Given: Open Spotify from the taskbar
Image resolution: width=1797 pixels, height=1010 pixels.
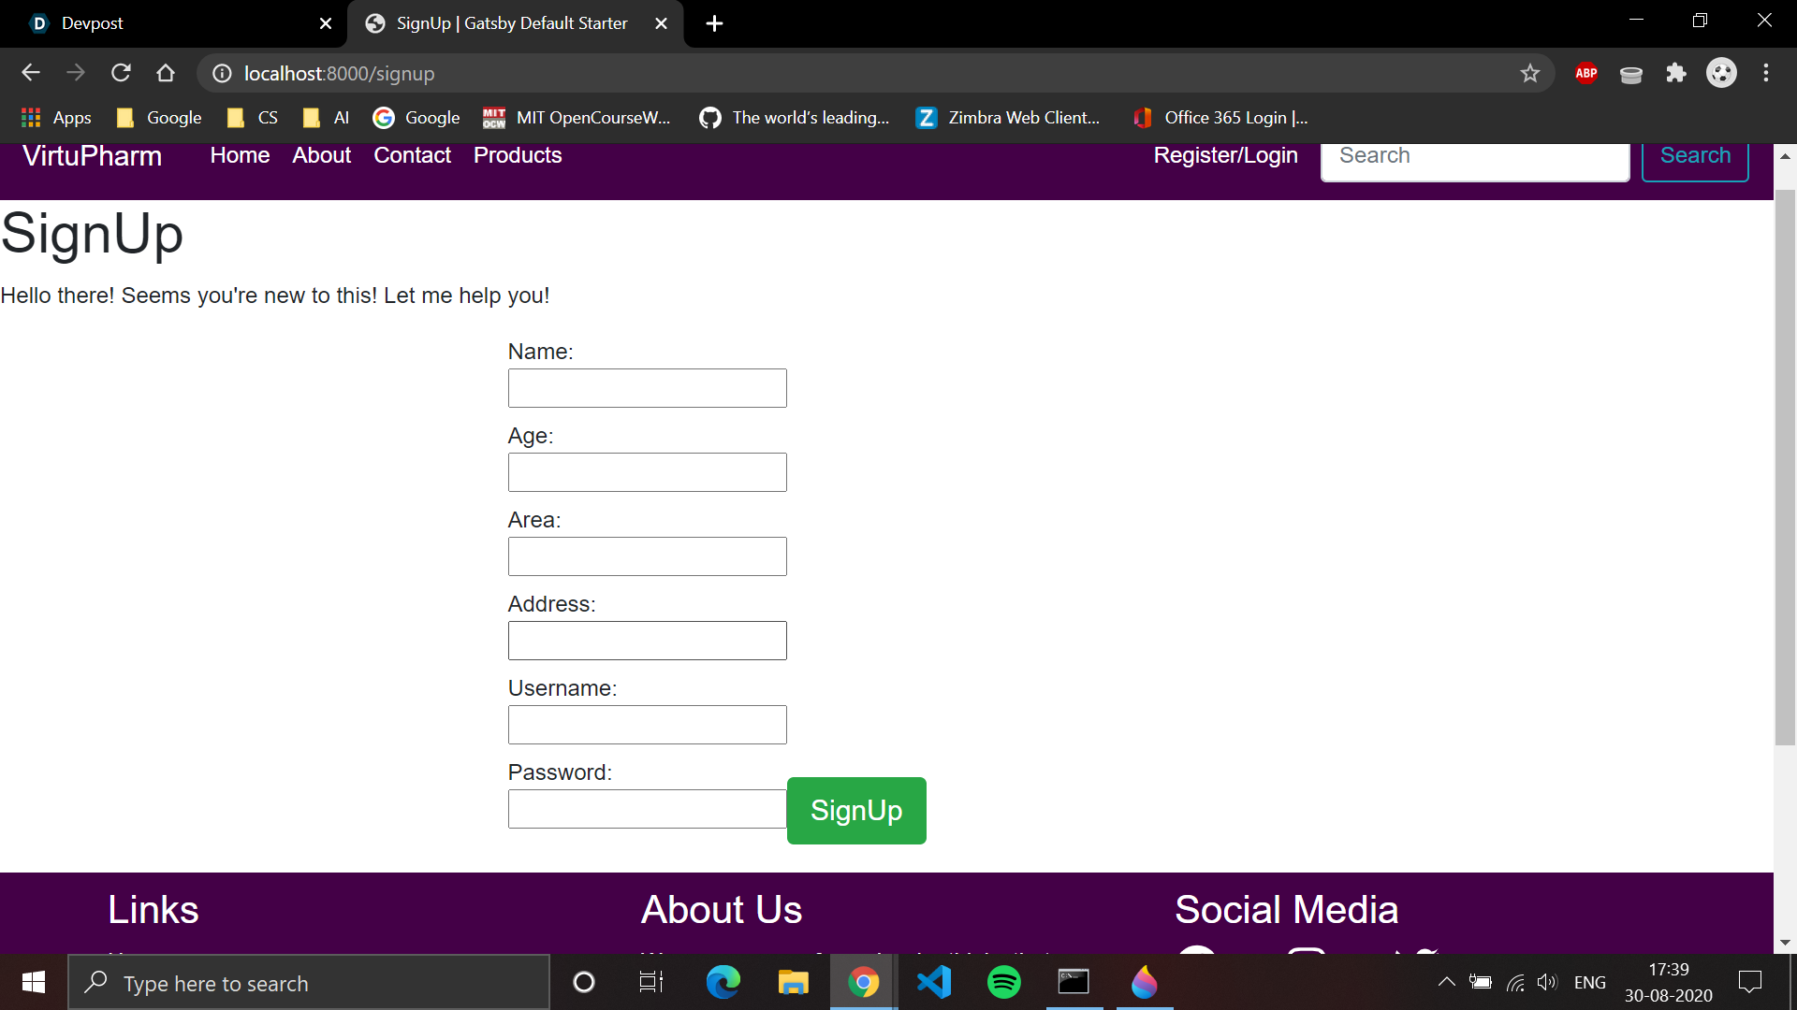Looking at the screenshot, I should [1003, 982].
